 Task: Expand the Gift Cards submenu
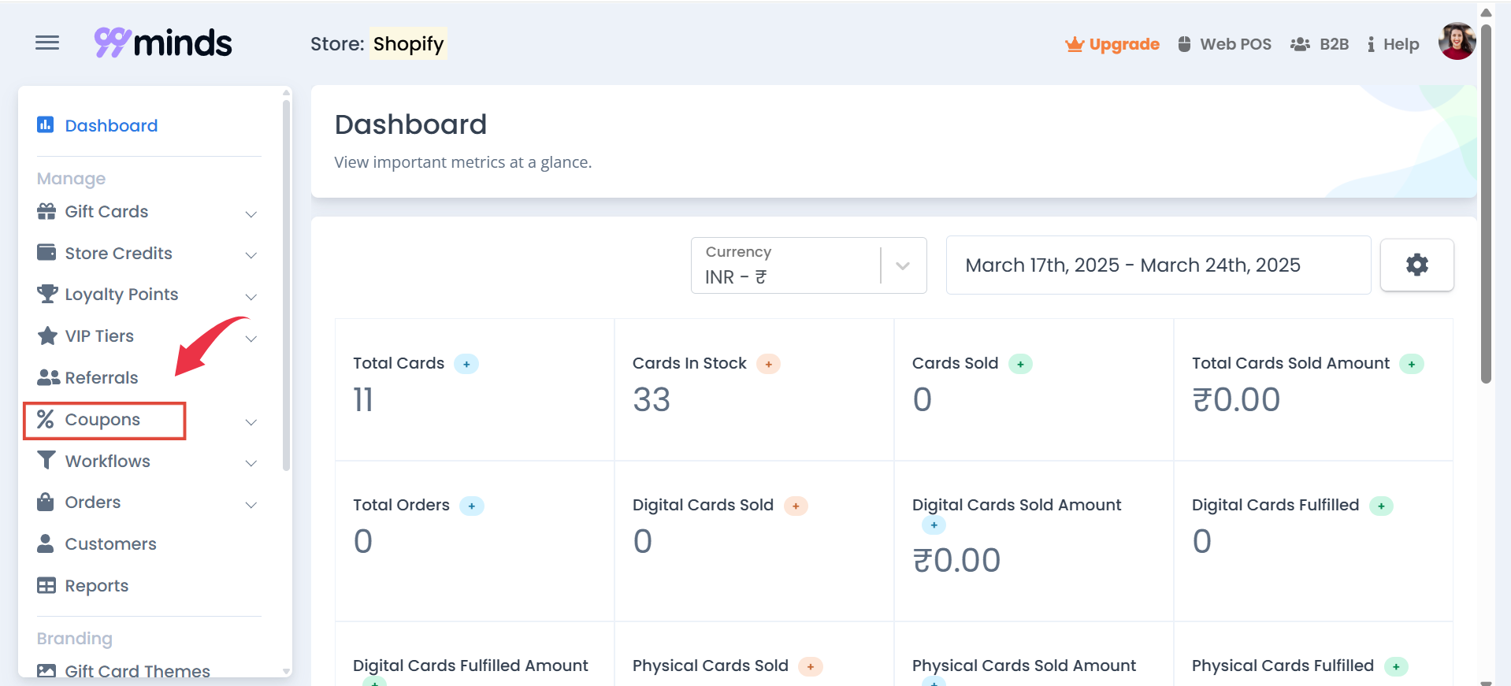click(x=251, y=213)
